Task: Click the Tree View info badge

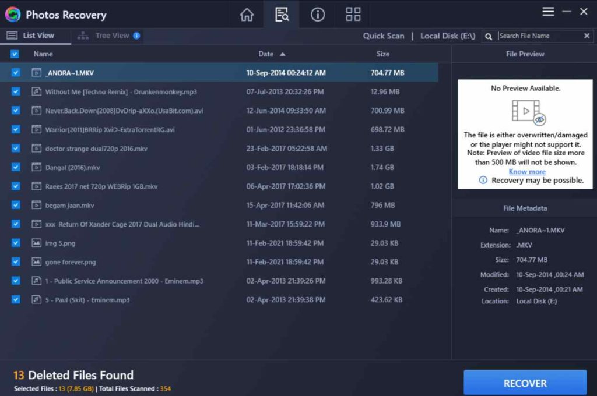Action: 136,36
